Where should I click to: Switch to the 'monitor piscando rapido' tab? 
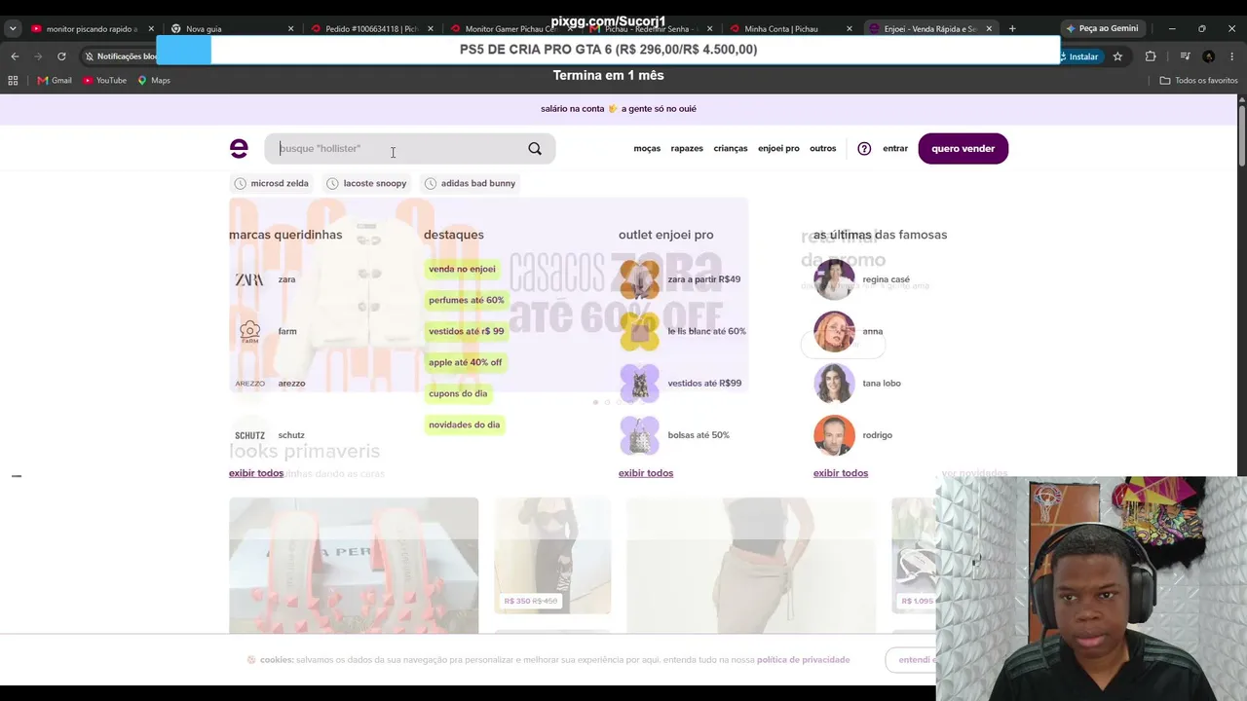[x=92, y=29]
